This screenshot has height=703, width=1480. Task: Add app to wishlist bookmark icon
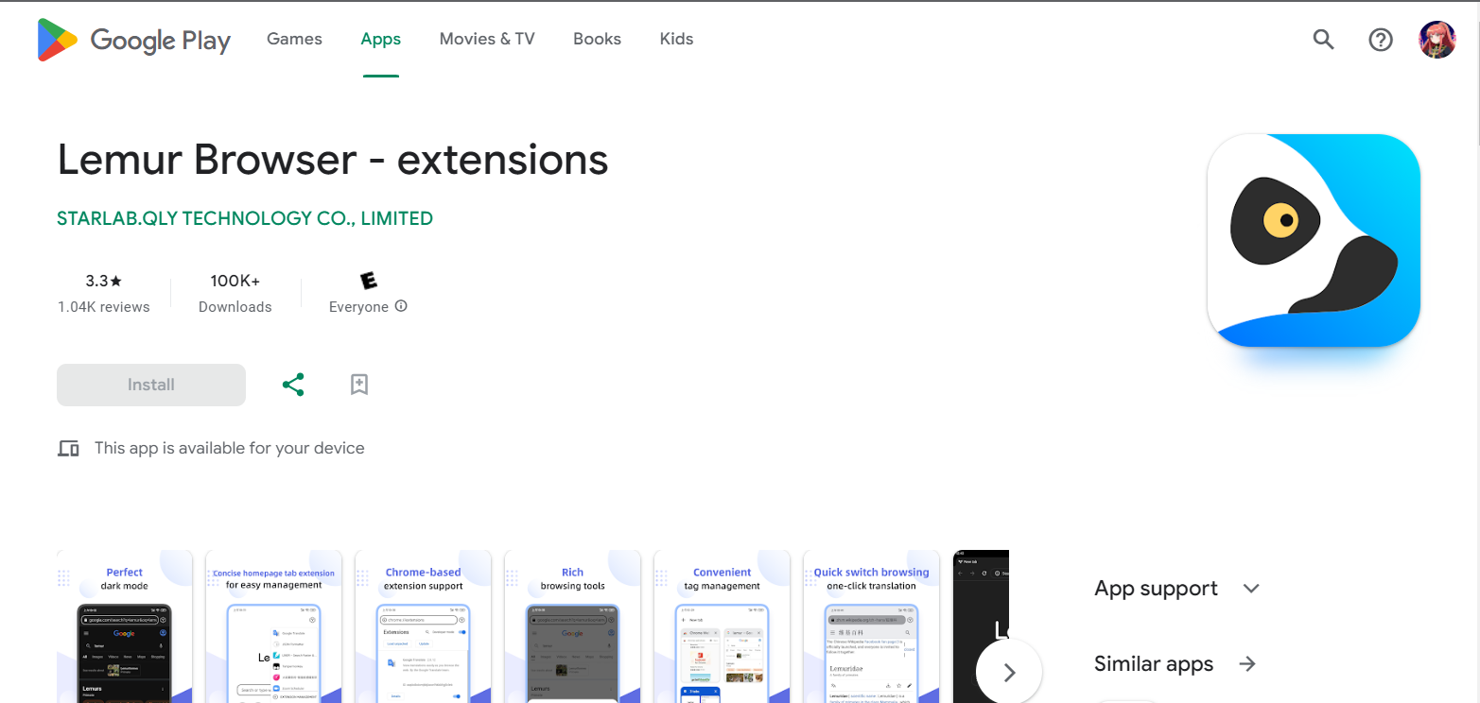pos(358,385)
